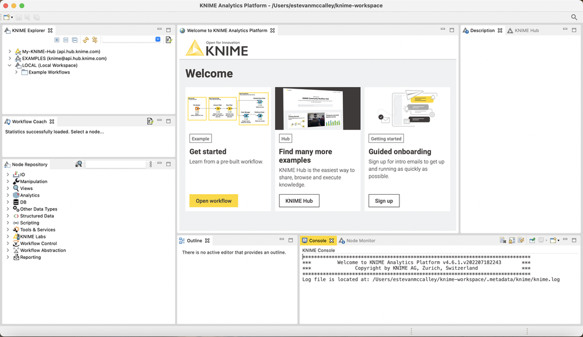Screen dimensions: 583x337
Task: Click the Sign up button
Action: tap(384, 201)
